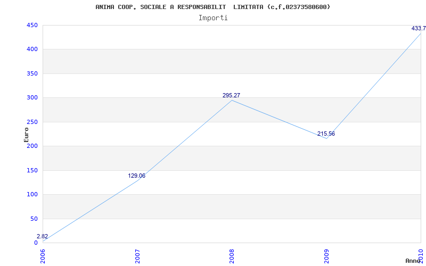Image resolution: width=426 pixels, height=266 pixels.
Task: Click the 'Euro' y-axis title
Action: tap(26, 135)
